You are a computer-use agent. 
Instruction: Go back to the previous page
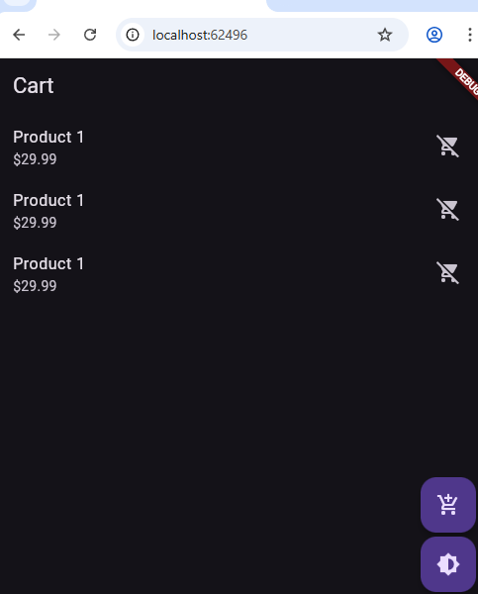coord(19,35)
